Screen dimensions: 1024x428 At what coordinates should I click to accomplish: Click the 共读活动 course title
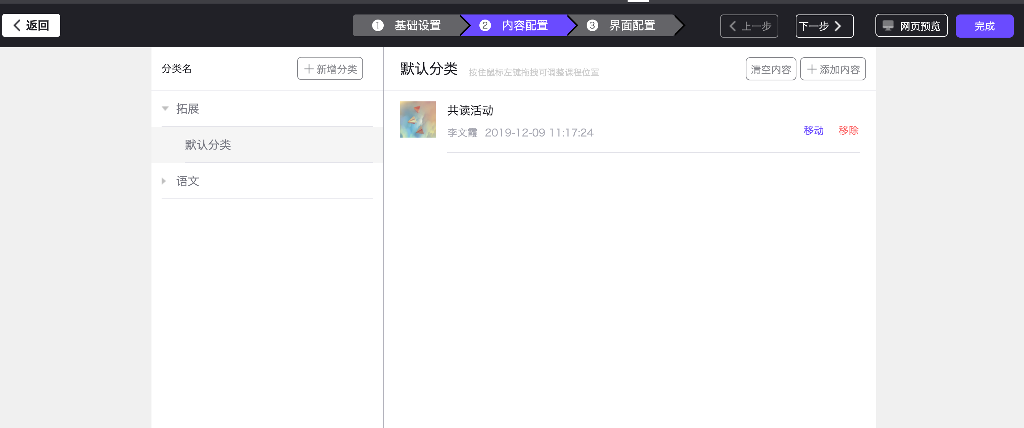pos(470,110)
